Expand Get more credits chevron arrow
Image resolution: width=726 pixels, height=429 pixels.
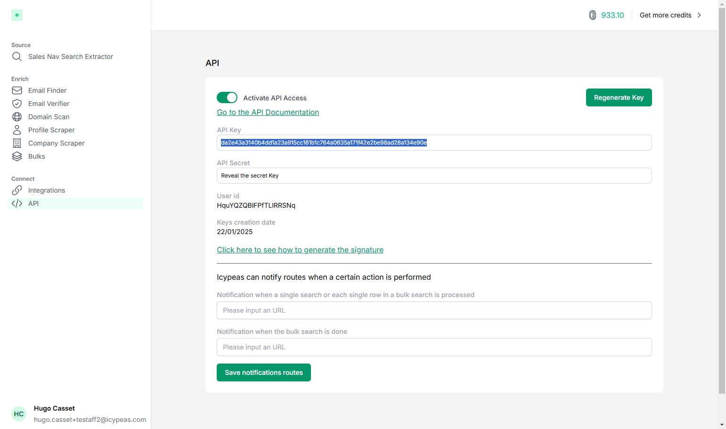click(699, 15)
